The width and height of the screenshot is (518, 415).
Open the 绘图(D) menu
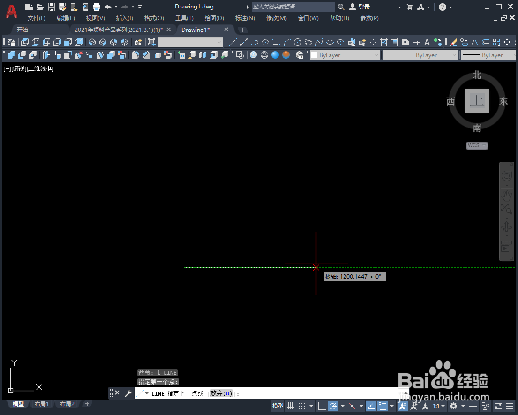point(214,18)
